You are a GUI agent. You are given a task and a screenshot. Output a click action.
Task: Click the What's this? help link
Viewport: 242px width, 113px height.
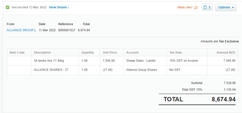[185, 7]
